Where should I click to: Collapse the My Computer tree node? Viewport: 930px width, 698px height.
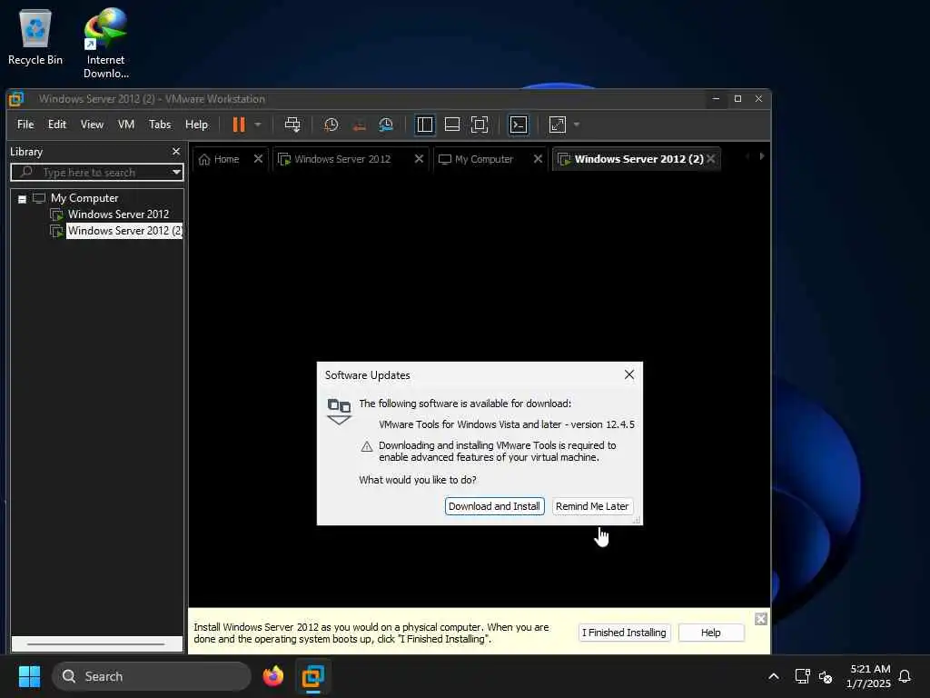coord(22,199)
